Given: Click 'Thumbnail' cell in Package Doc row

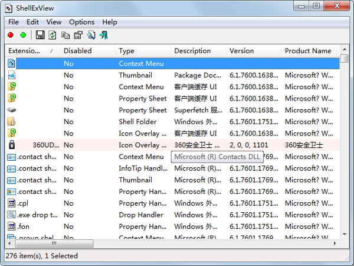Looking at the screenshot, I should pos(136,75).
